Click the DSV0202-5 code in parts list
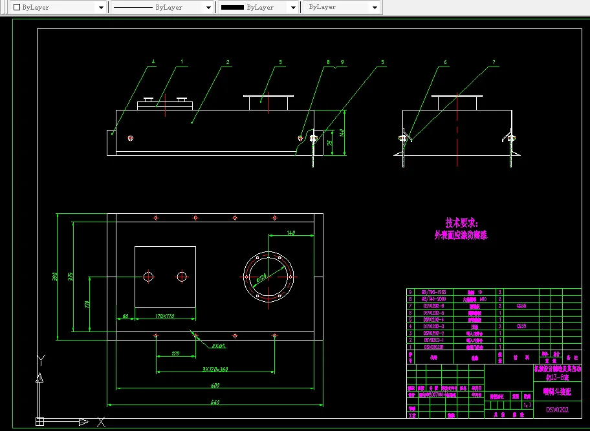The width and height of the screenshot is (590, 431). click(434, 313)
